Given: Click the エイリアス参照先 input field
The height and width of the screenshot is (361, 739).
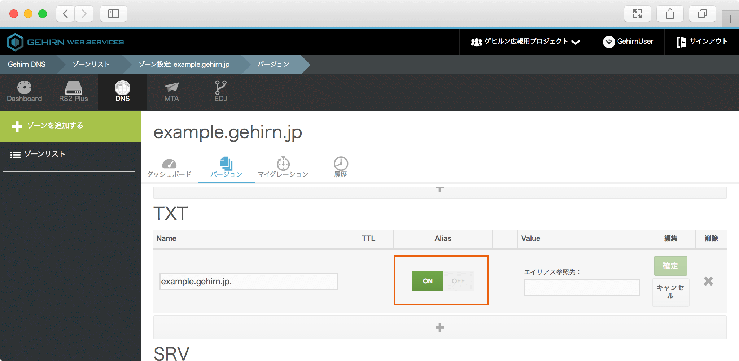Looking at the screenshot, I should point(581,288).
